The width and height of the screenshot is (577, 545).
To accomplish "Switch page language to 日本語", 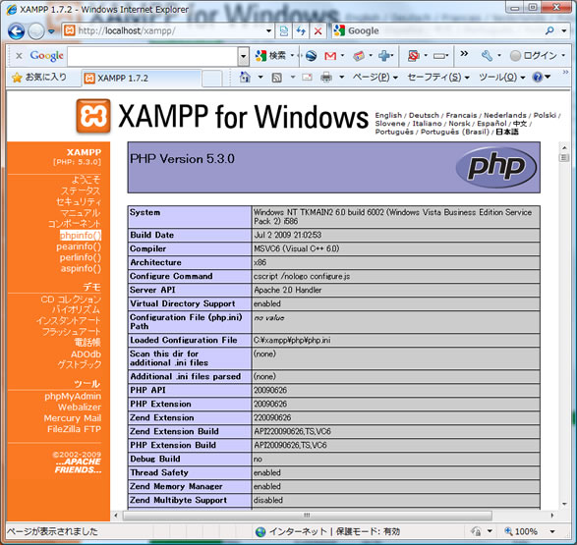I will tap(507, 132).
